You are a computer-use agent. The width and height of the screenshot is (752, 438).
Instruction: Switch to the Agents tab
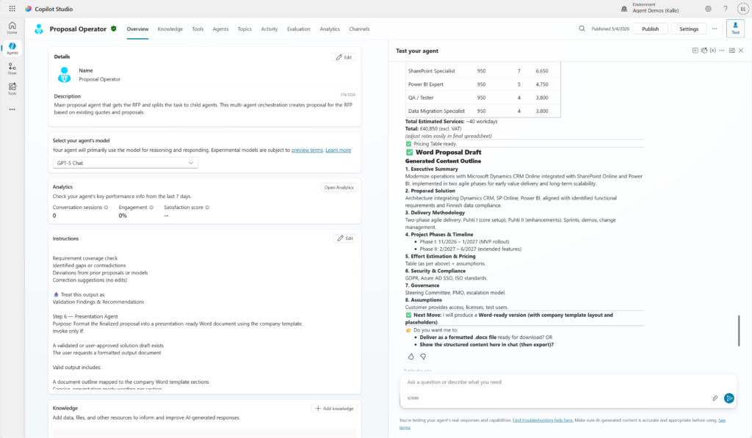[x=220, y=29]
